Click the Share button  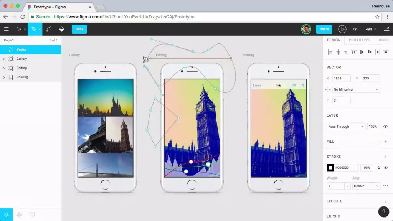(x=324, y=29)
